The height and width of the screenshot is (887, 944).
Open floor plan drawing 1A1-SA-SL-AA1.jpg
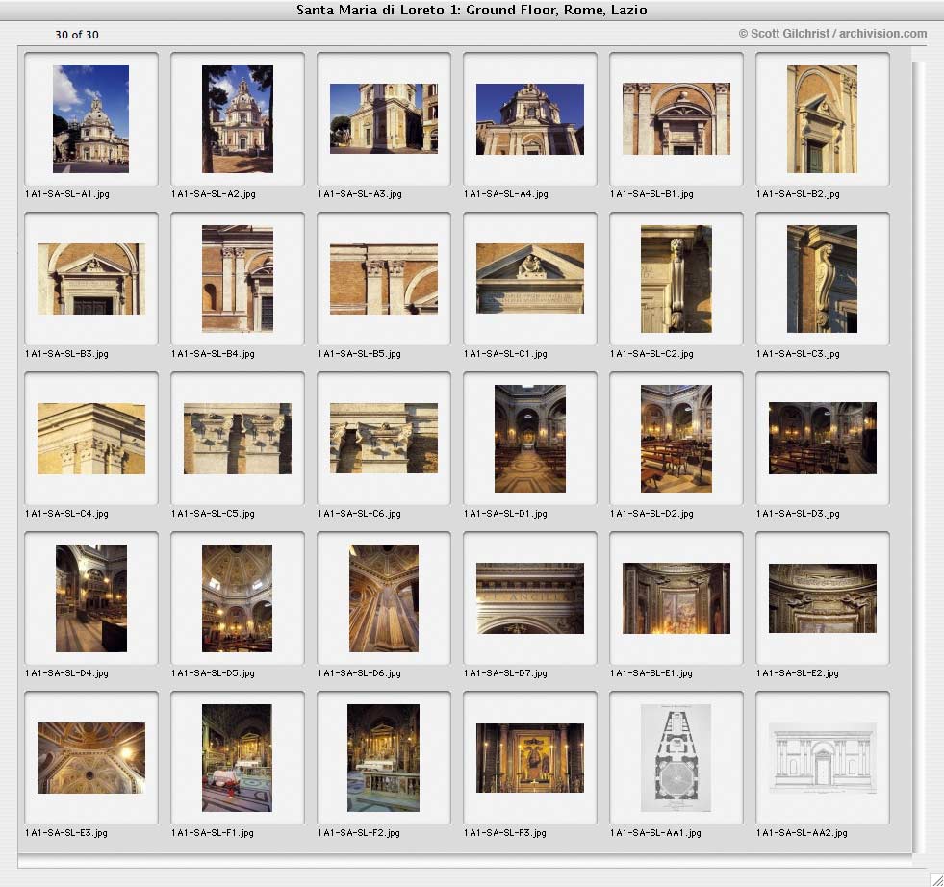(x=676, y=758)
